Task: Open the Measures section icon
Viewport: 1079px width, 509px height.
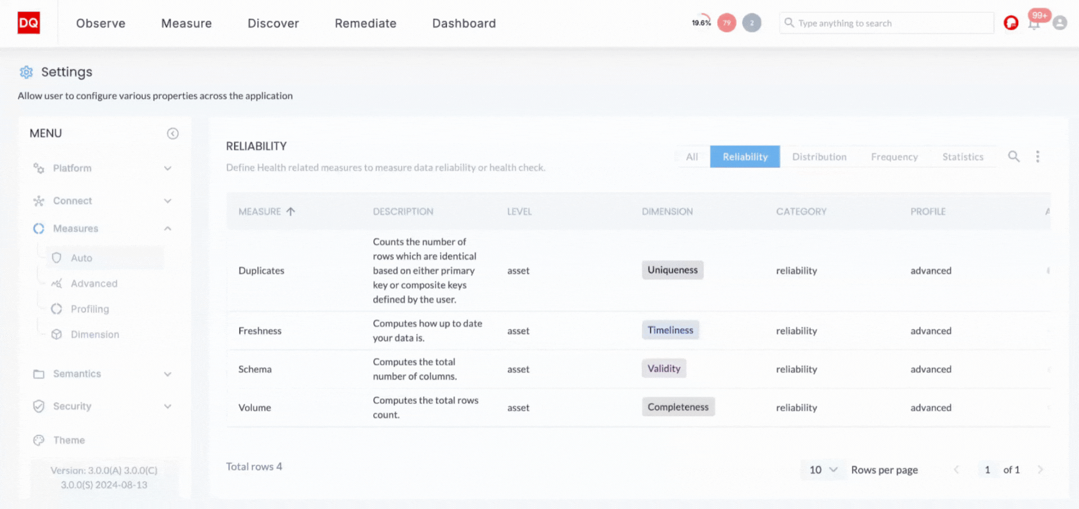Action: (x=38, y=228)
